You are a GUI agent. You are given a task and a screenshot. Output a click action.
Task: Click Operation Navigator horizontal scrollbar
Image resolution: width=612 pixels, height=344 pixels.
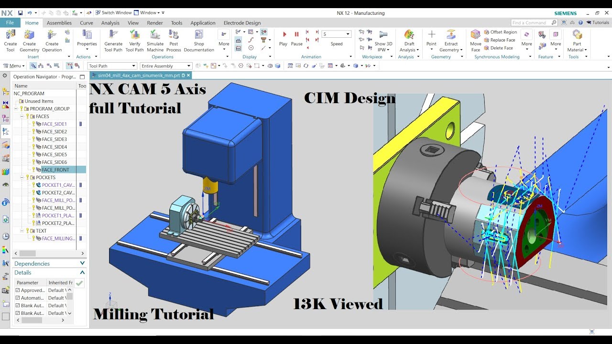click(49, 254)
